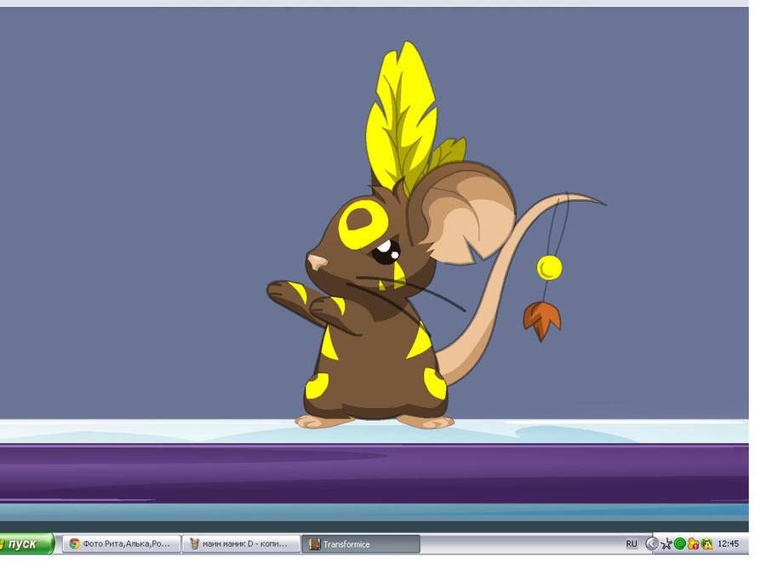Click the last yellow tray icon beside the clock
Screen dimensions: 766x575
coord(706,543)
